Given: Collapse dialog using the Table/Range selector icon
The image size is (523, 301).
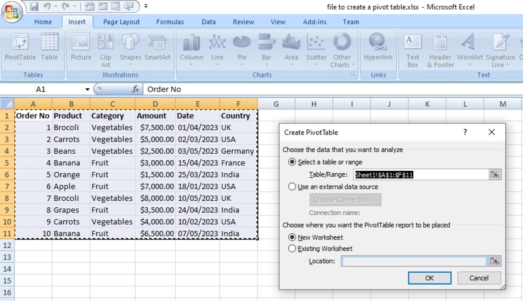Looking at the screenshot, I should tap(495, 175).
